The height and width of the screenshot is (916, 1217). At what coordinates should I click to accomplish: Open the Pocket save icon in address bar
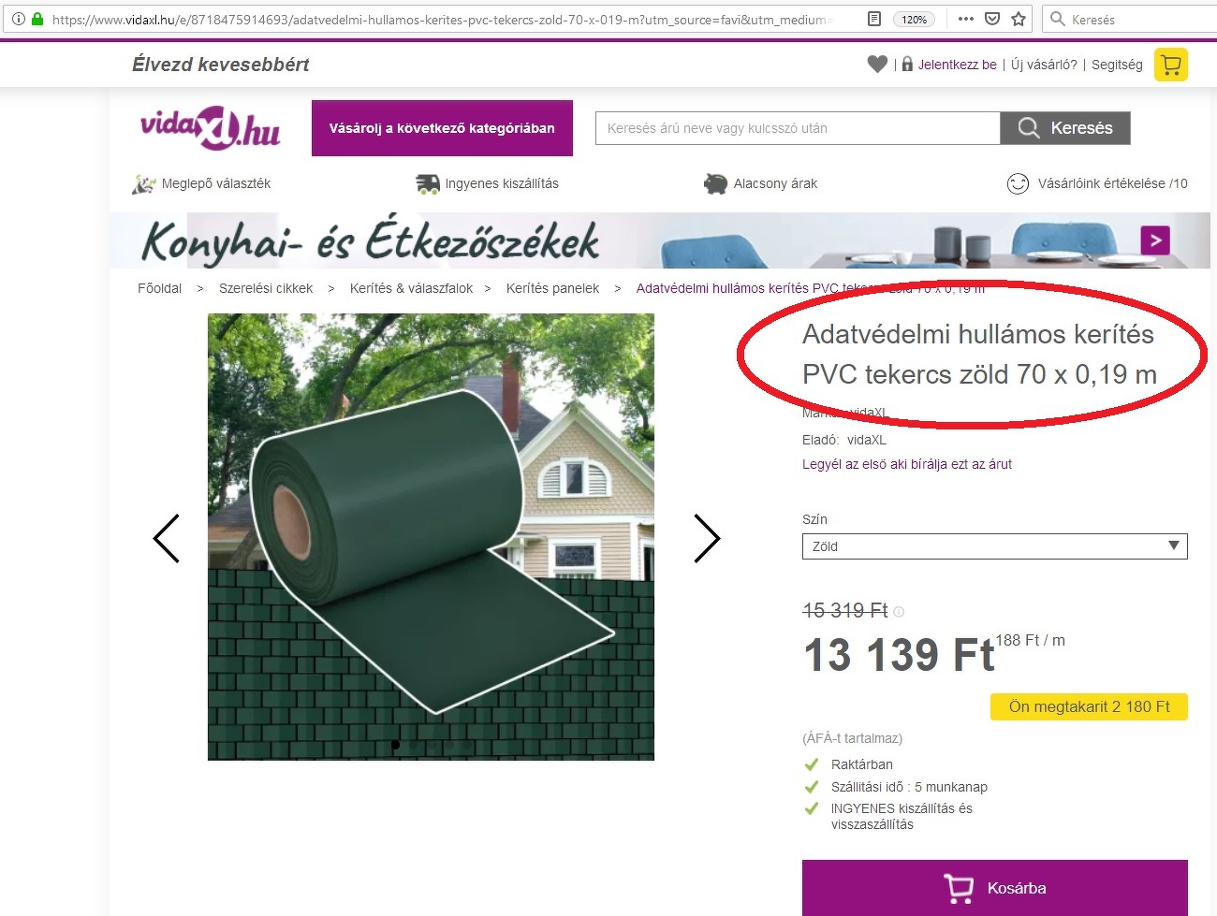(992, 19)
